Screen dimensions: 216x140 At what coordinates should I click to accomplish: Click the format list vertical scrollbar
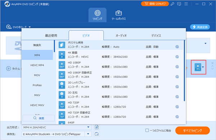pos(184,71)
